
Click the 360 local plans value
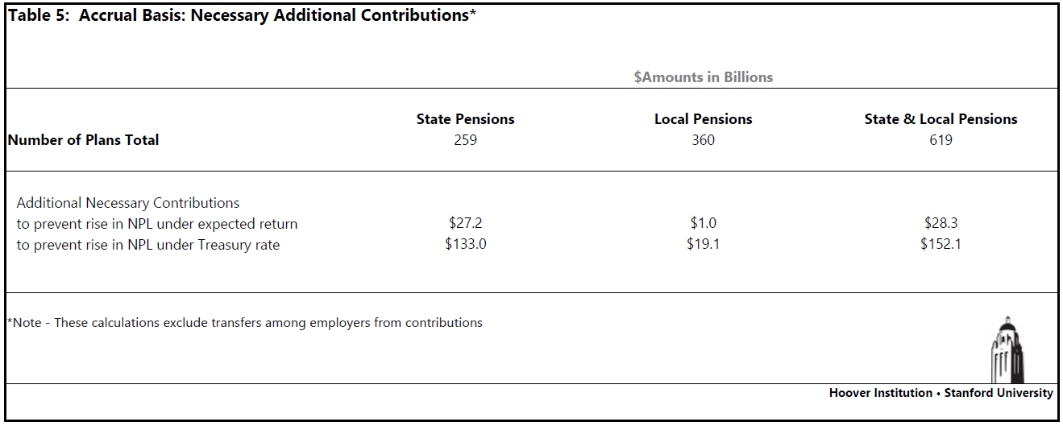pyautogui.click(x=703, y=140)
